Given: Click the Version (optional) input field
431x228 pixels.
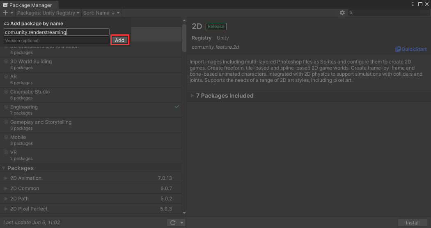Looking at the screenshot, I should tap(57, 41).
